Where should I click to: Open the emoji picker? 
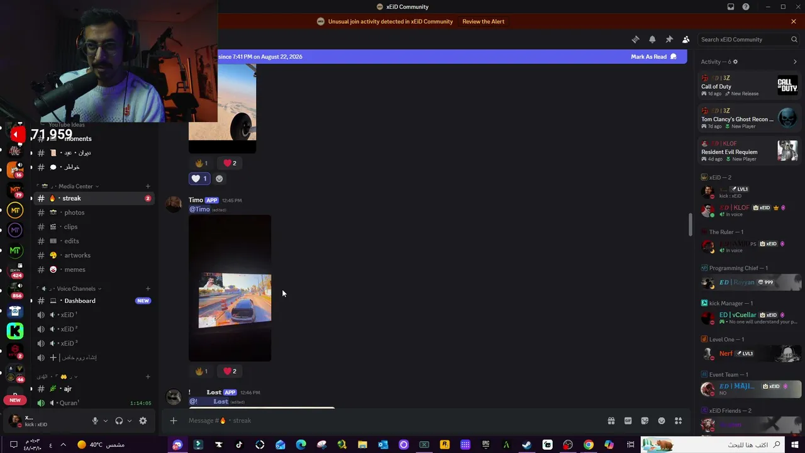(662, 421)
